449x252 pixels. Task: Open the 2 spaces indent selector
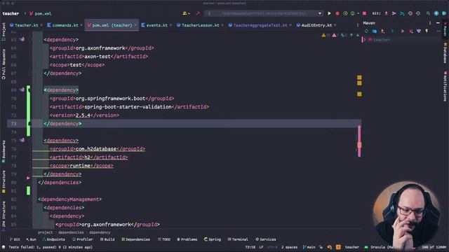[289, 247]
